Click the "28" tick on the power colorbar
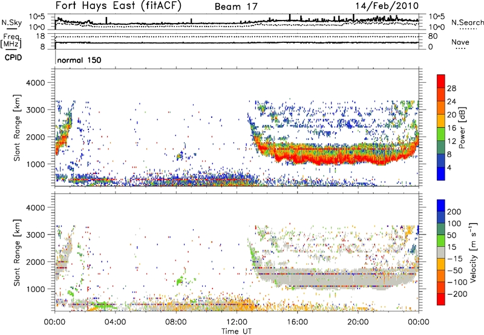The height and width of the screenshot is (335, 484). [x=451, y=88]
